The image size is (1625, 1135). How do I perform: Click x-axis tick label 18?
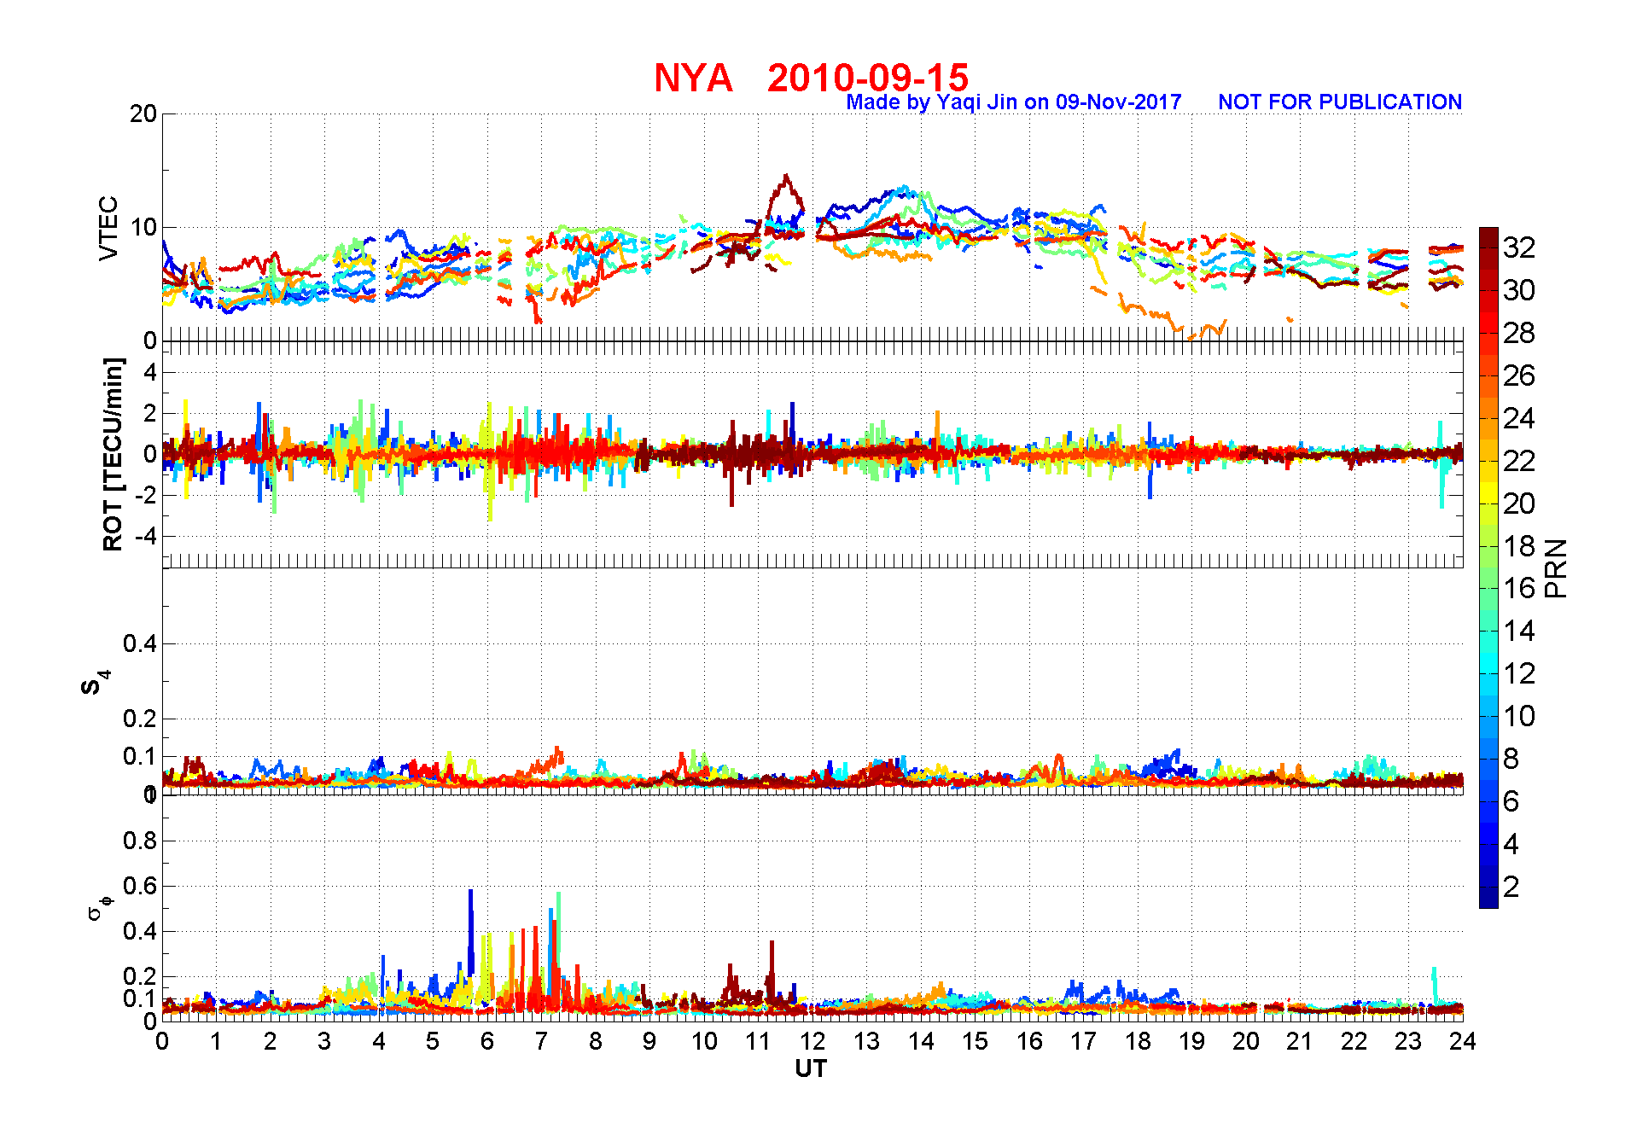1138,1041
